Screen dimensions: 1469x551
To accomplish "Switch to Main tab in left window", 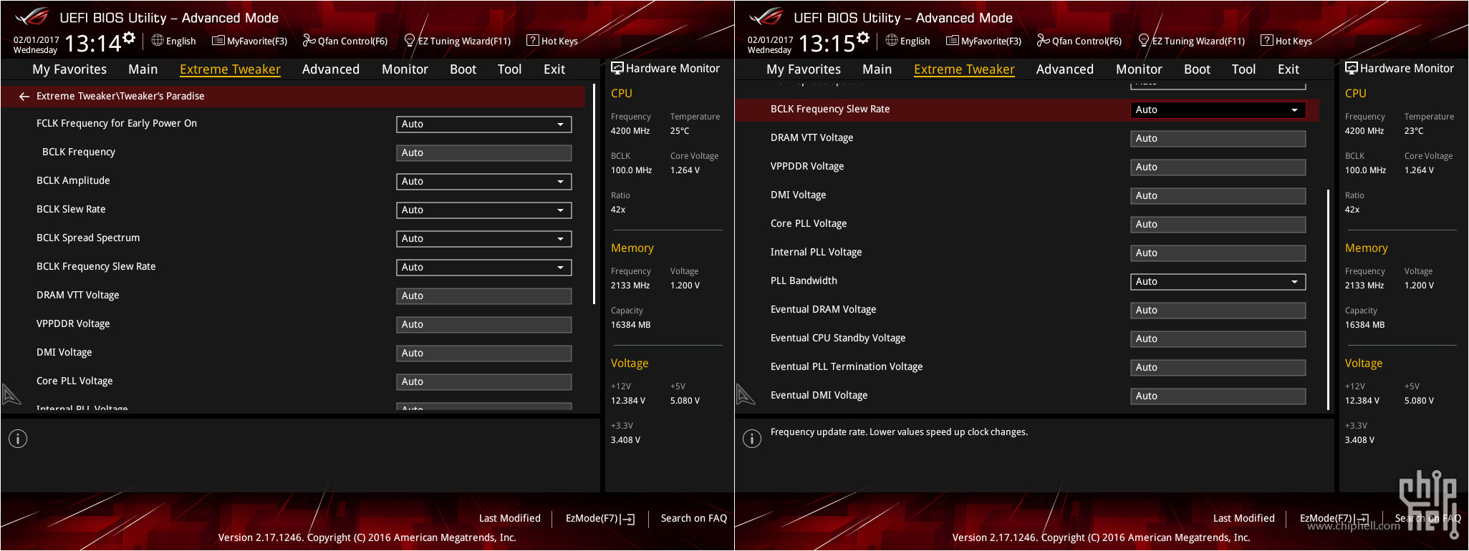I will 143,69.
